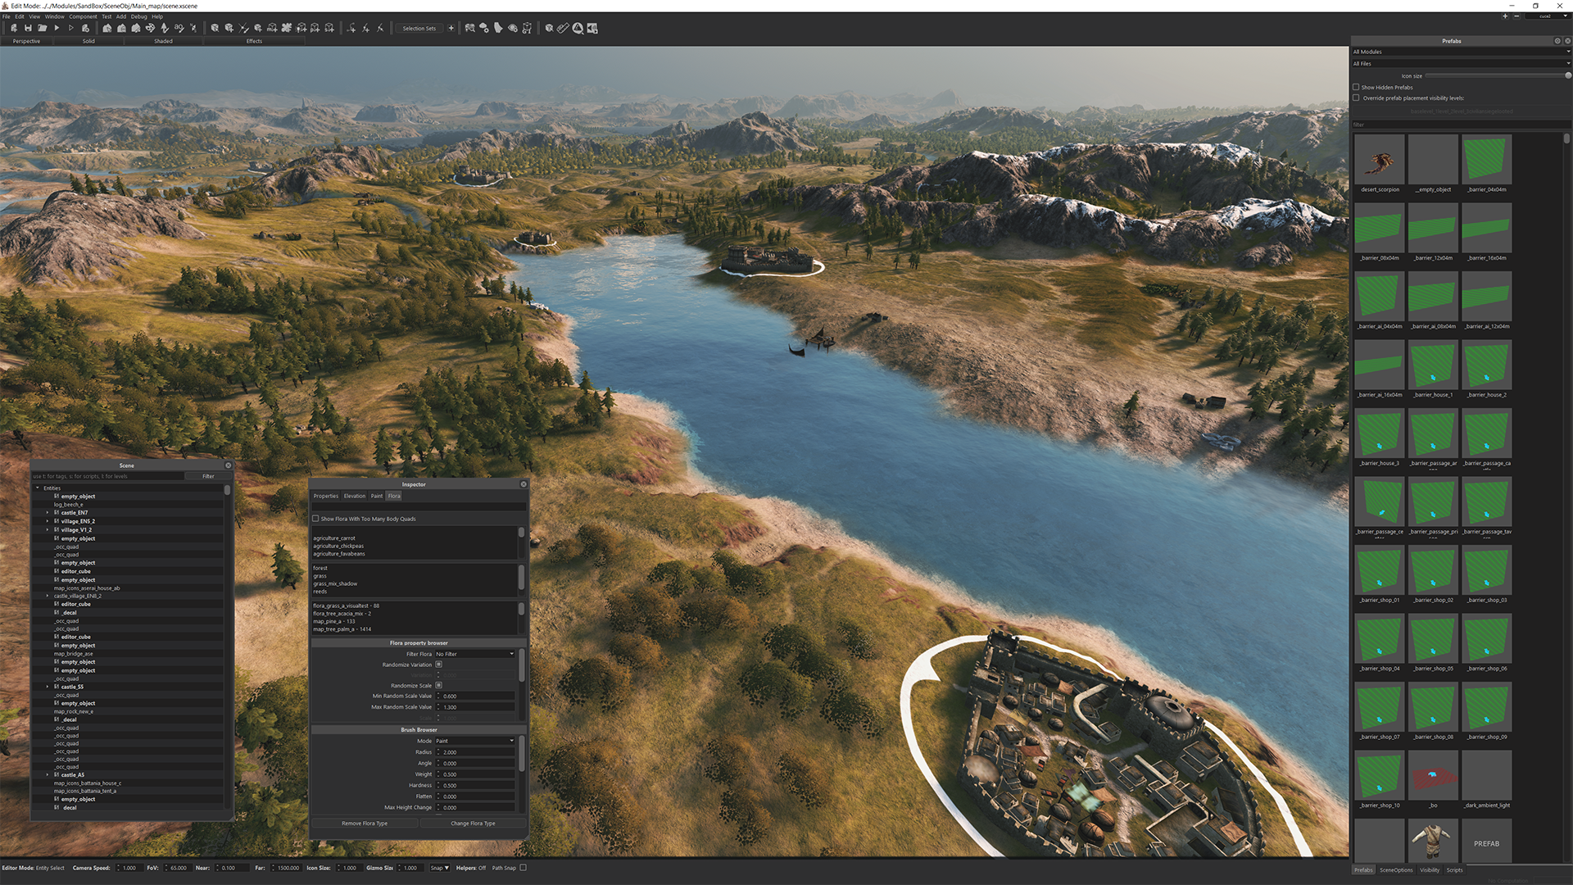Click the warning magnifier toolbar icon

[x=578, y=28]
